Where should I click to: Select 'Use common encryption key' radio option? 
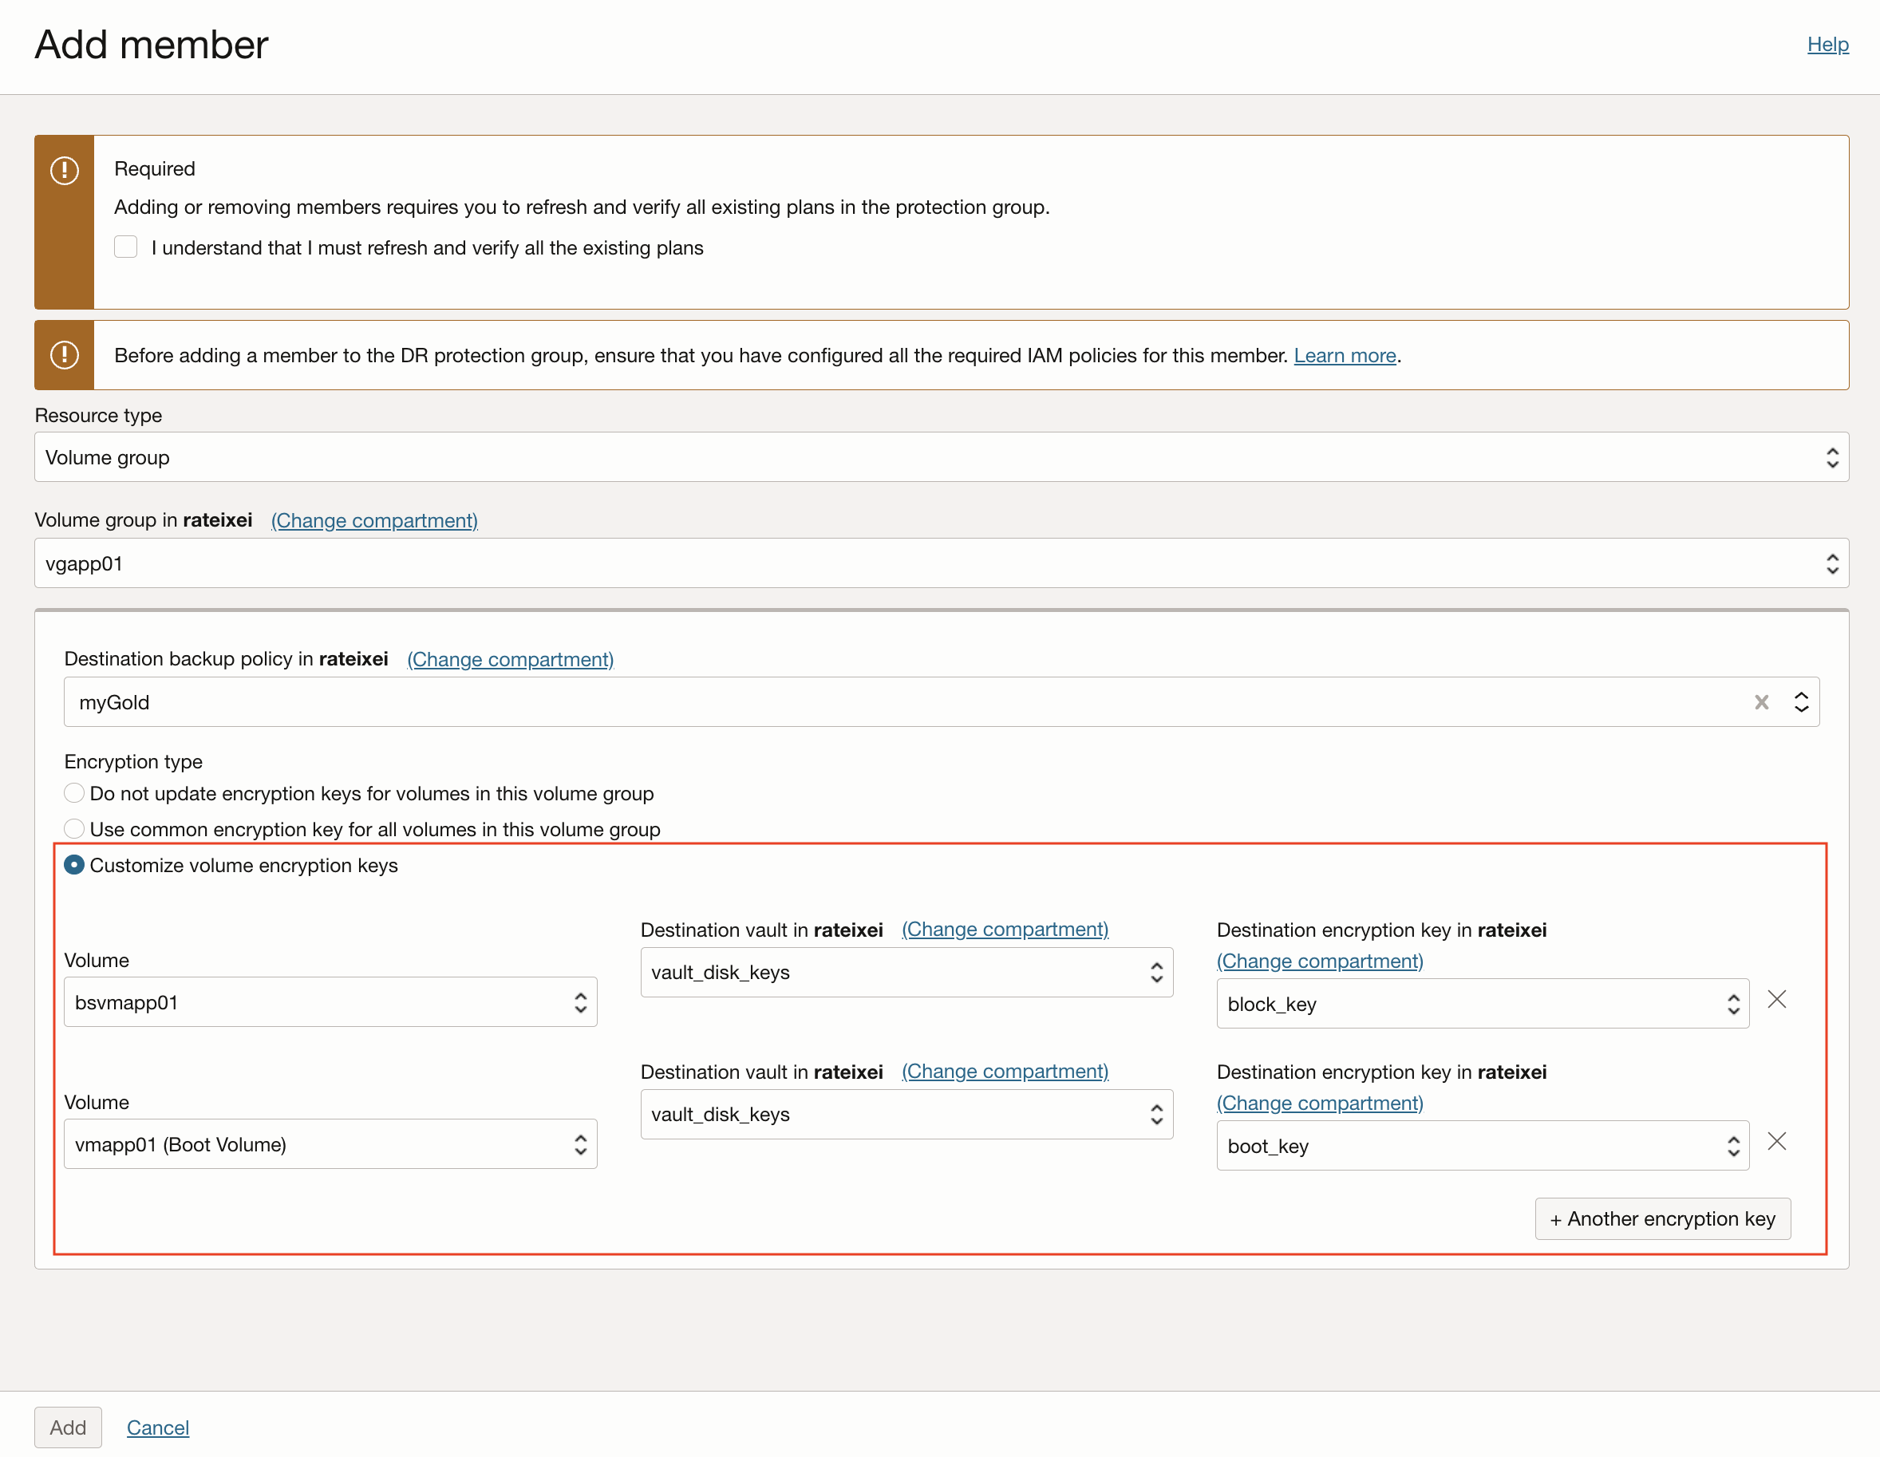point(75,829)
